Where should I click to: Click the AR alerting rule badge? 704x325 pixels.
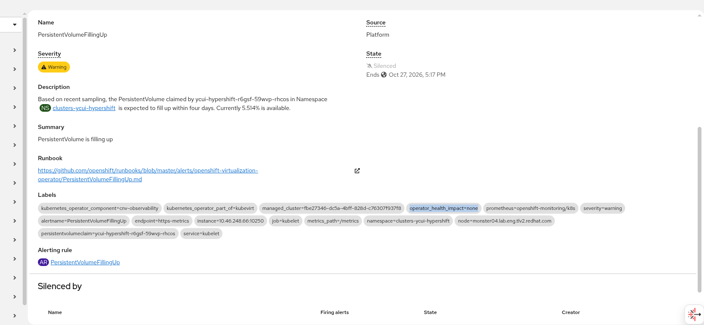(x=43, y=262)
